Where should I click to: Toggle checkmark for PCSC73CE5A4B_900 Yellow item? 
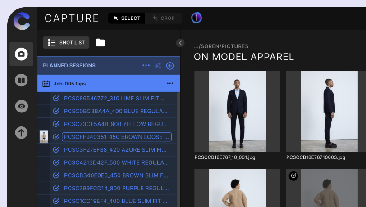pos(56,124)
